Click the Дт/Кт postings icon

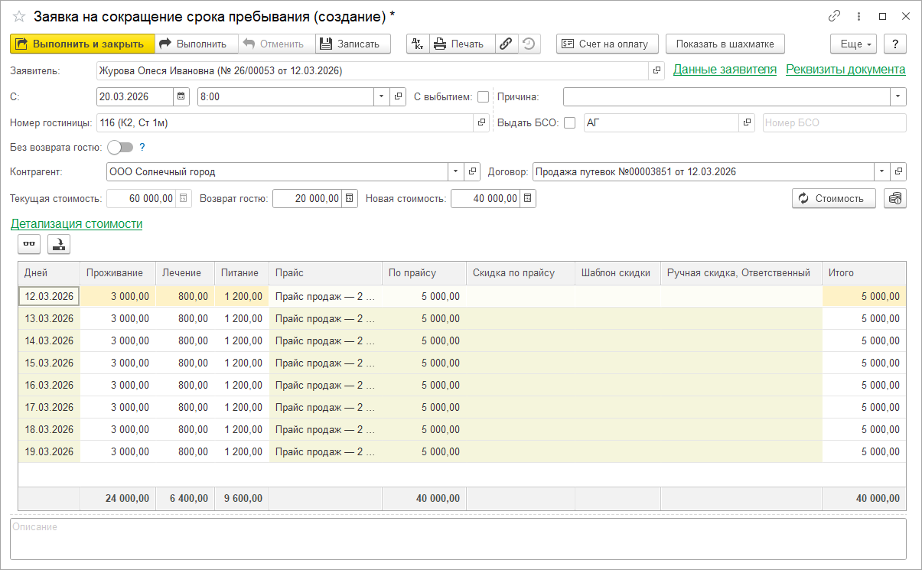418,44
